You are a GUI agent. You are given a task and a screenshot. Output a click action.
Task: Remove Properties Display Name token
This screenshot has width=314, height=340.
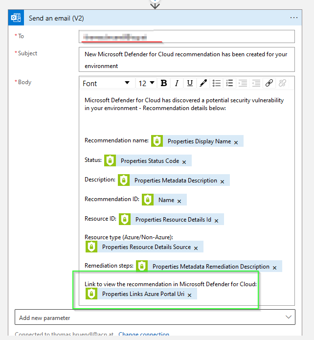(x=236, y=142)
